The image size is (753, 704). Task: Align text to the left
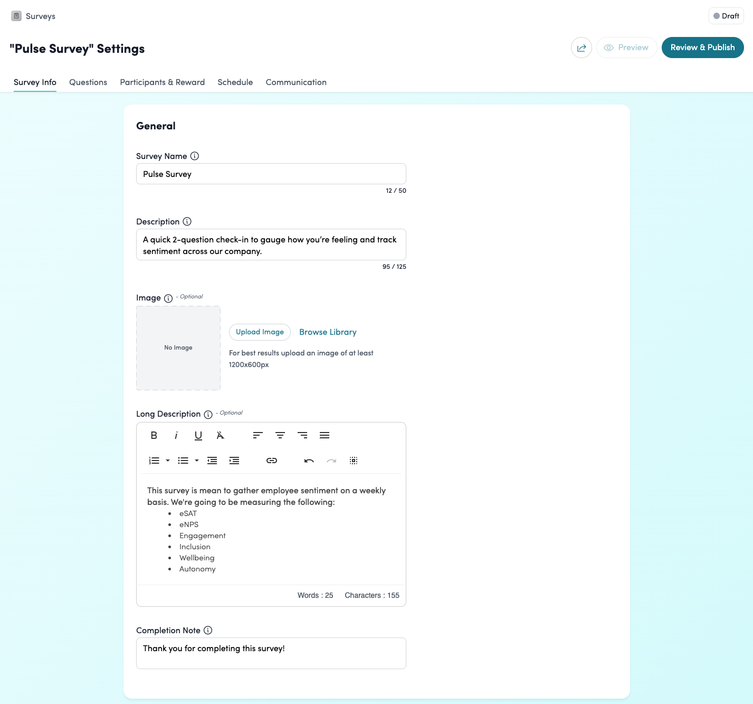pyautogui.click(x=258, y=435)
